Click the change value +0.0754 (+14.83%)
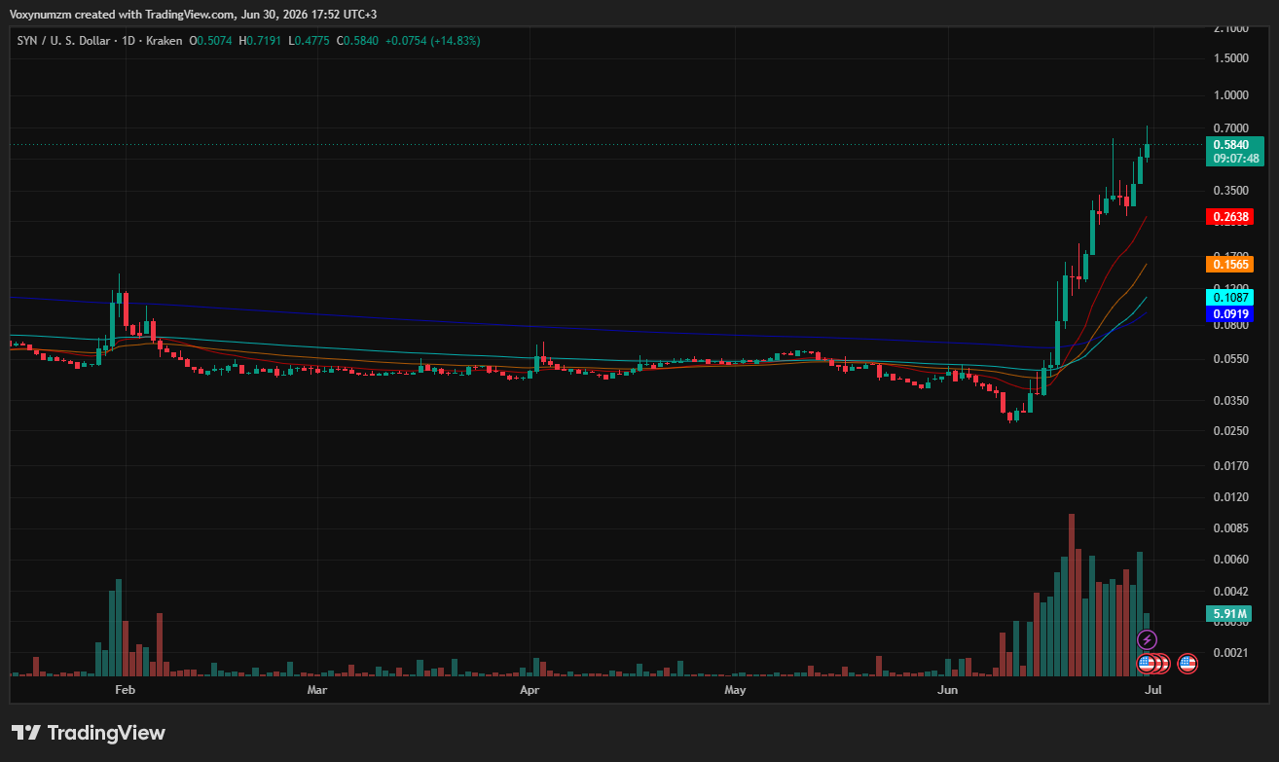The image size is (1279, 762). coord(432,41)
